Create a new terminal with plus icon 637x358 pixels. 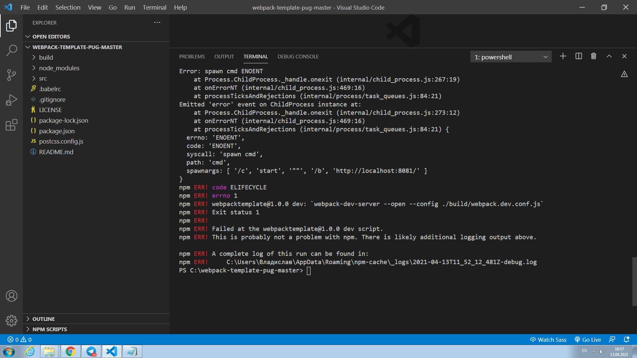[563, 56]
